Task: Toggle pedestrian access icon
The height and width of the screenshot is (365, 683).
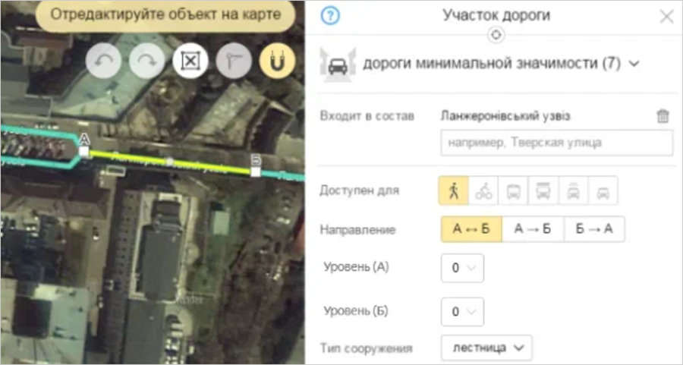Action: pos(454,191)
